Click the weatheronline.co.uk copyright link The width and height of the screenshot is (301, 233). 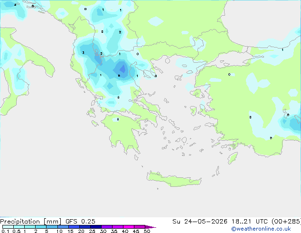261,229
